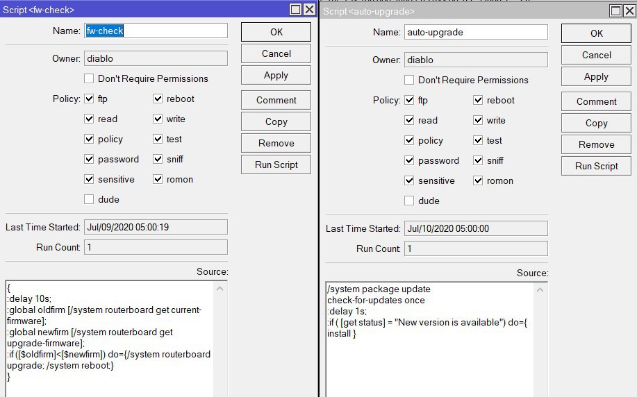Remove the auto-upgrade script

(597, 144)
